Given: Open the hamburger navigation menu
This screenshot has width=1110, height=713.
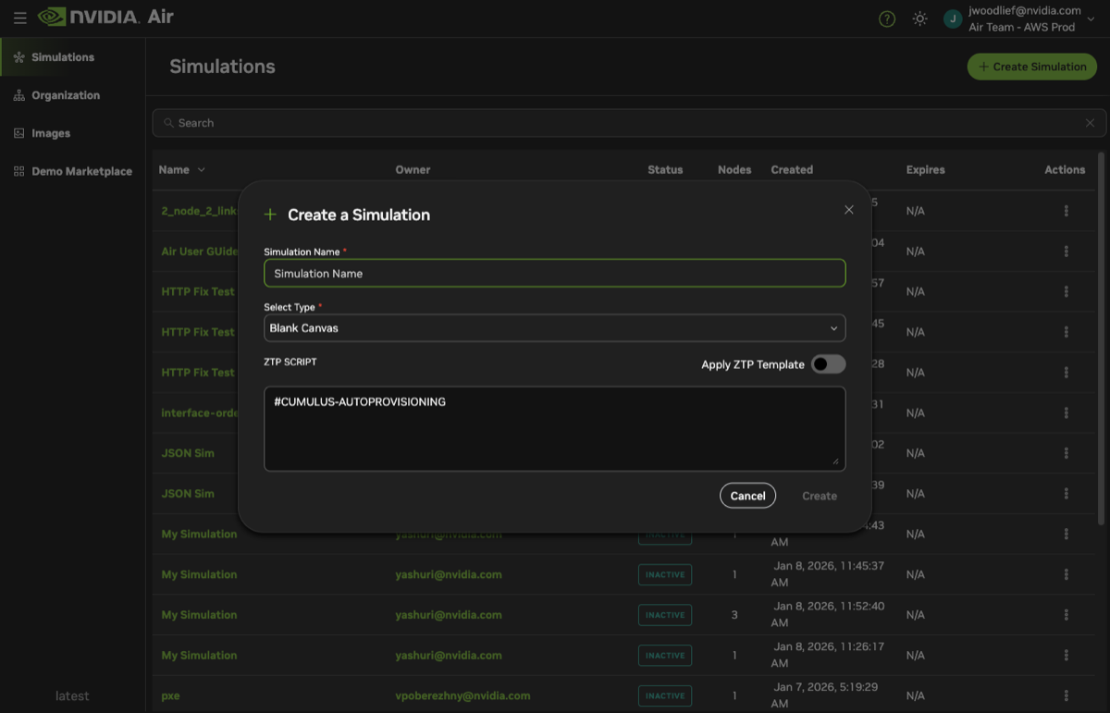Looking at the screenshot, I should pos(19,18).
